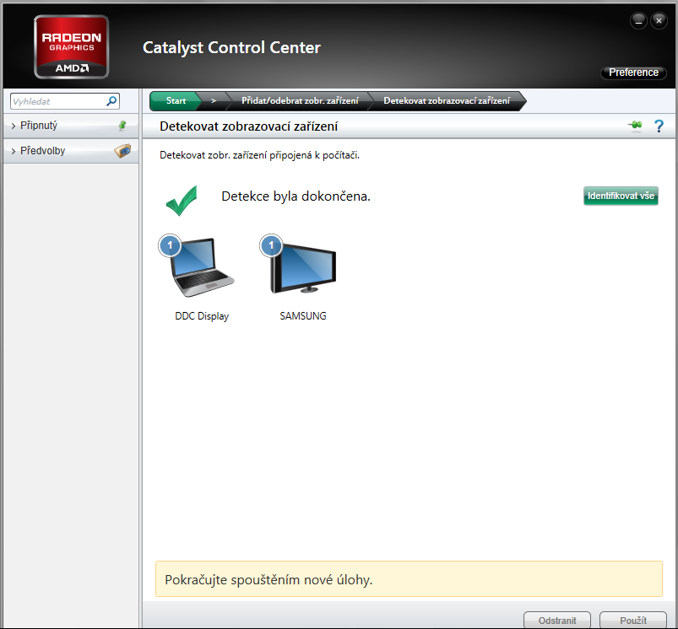Viewport: 678px width, 629px height.
Task: Click the Detekovat zobr. zařízení připojená description text
Action: click(x=259, y=155)
